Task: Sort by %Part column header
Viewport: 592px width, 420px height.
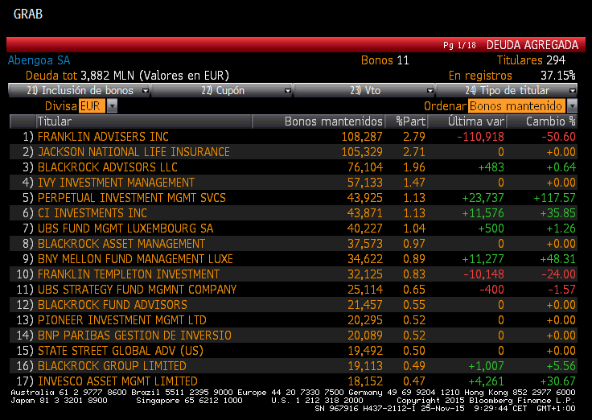Action: click(x=406, y=121)
